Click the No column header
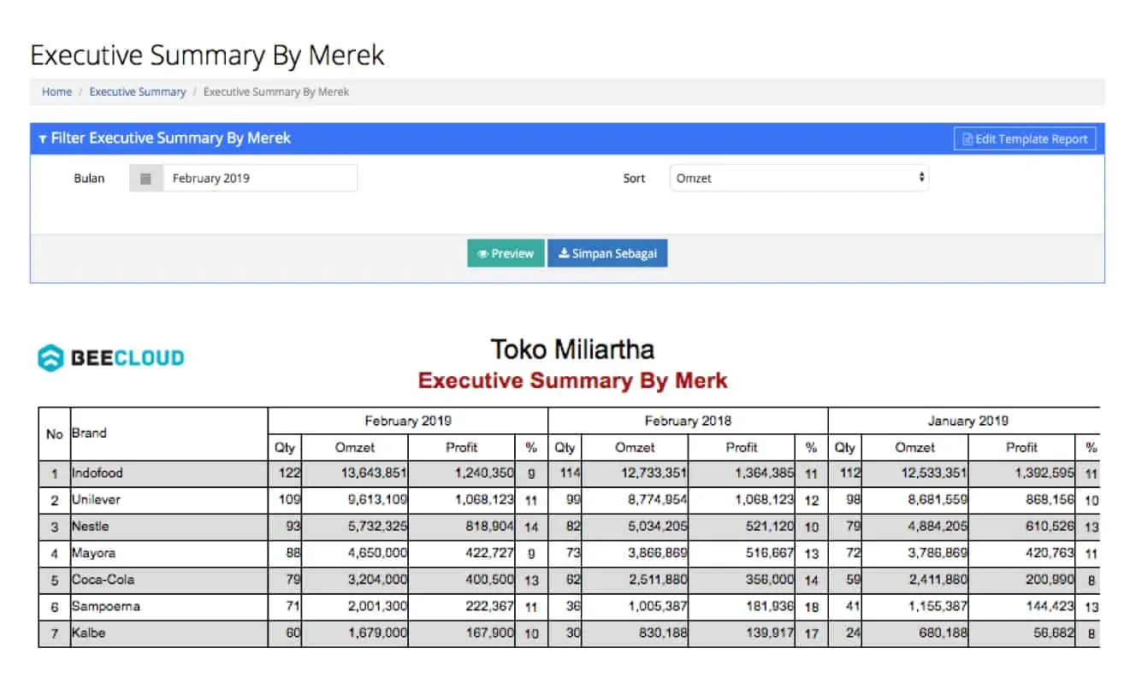 point(55,433)
